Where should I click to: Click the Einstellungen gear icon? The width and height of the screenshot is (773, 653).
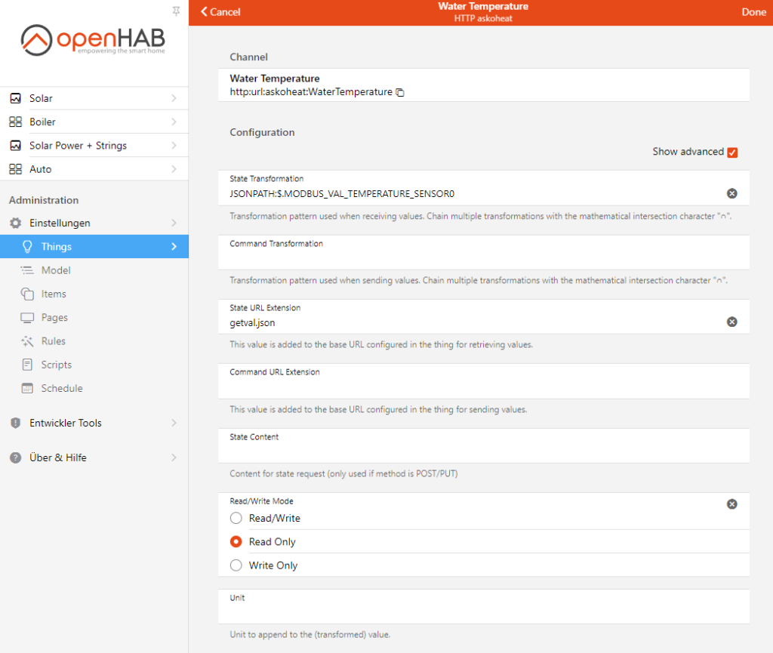coord(16,223)
